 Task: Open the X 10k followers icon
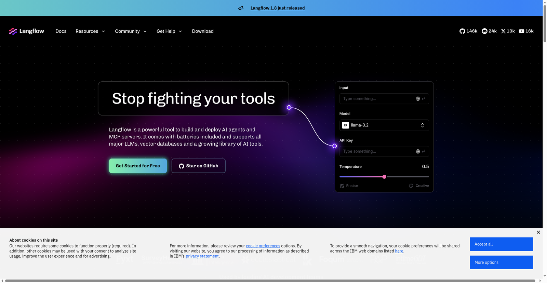(503, 31)
